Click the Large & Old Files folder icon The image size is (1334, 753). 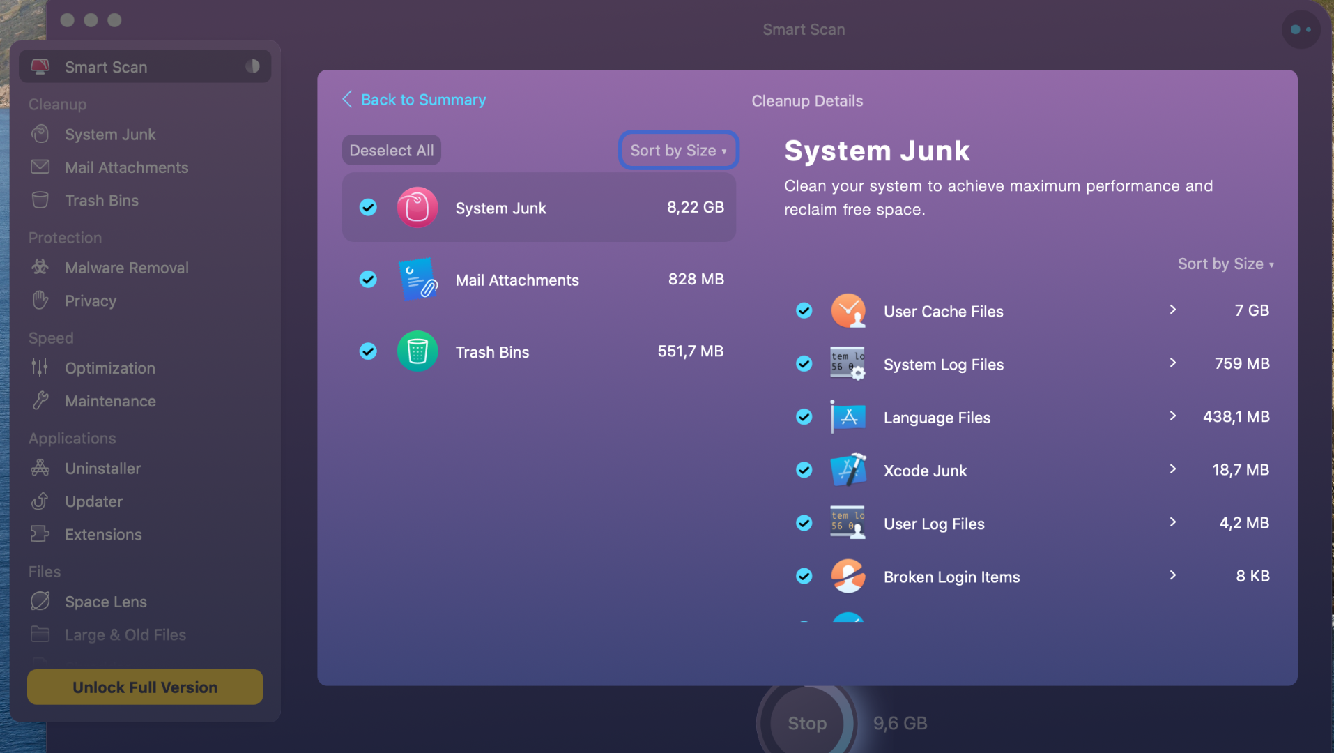pos(40,634)
